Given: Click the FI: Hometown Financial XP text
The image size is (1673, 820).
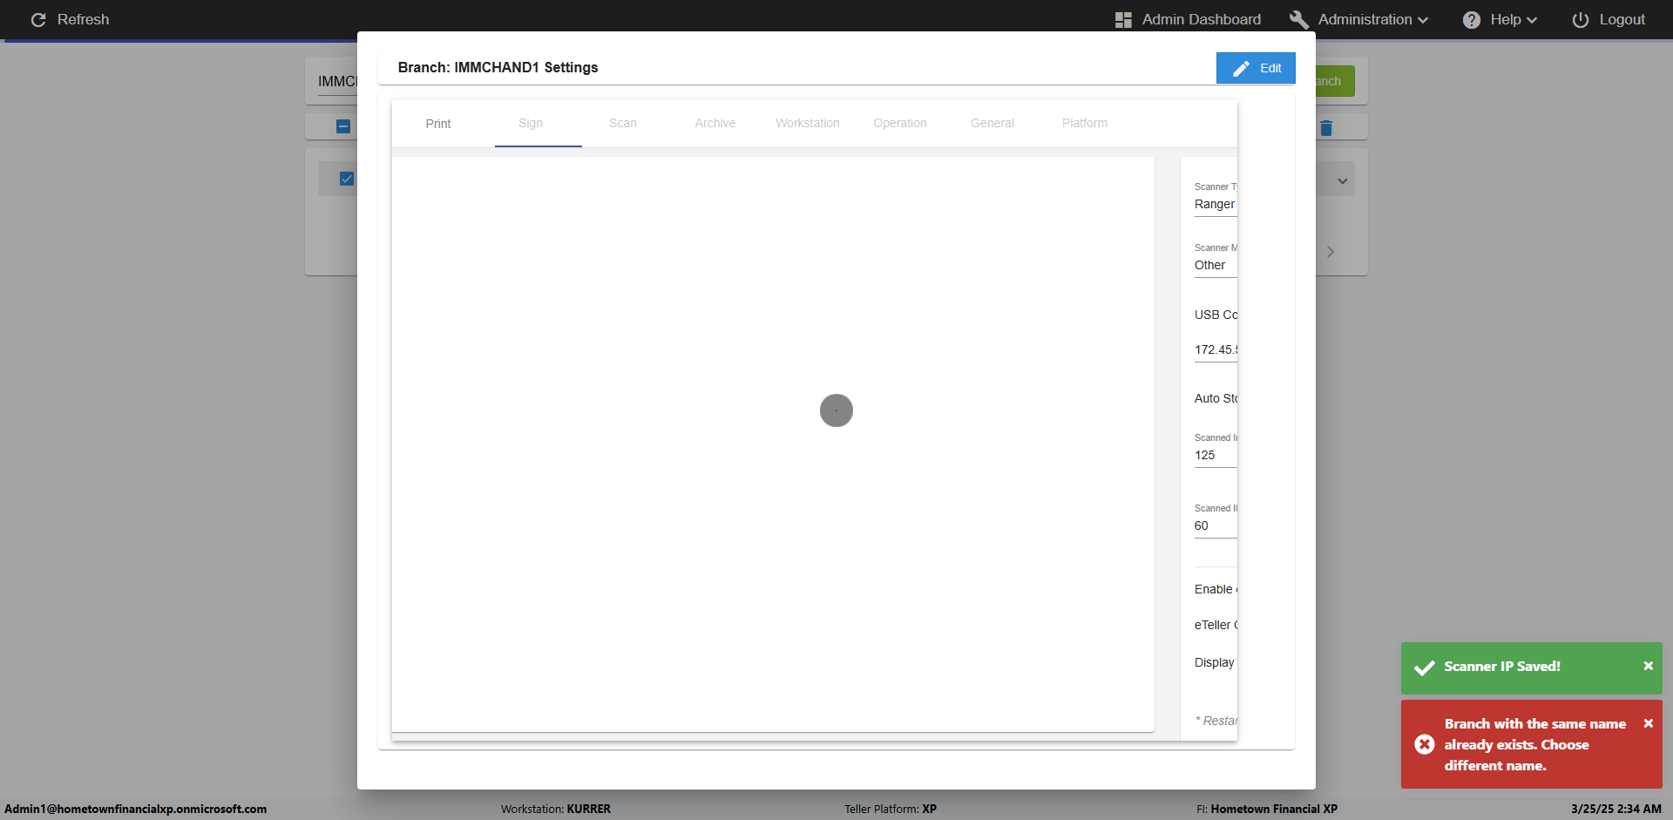Looking at the screenshot, I should tap(1267, 809).
